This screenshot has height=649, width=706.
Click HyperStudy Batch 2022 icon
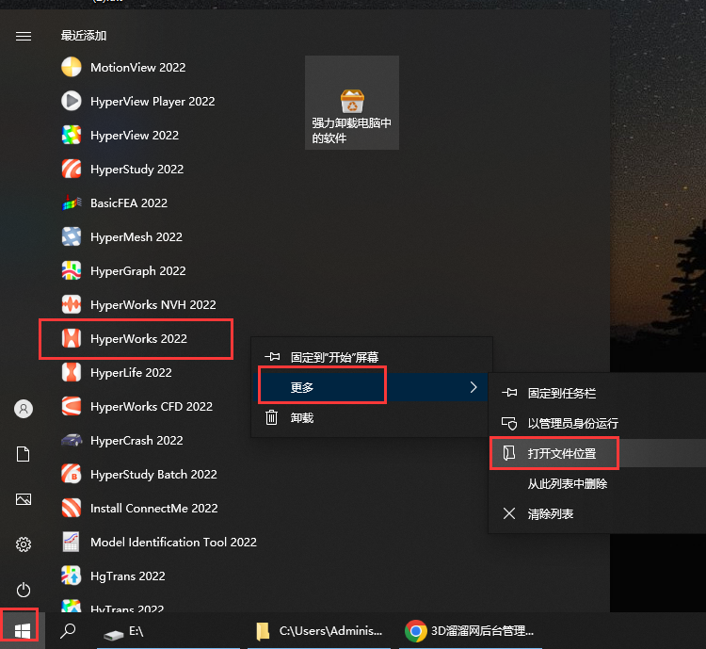pos(72,474)
